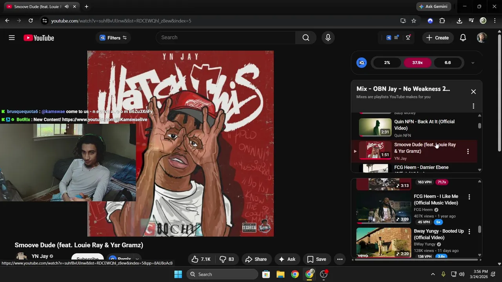Expand the vidIQ stats bar chevron
The image size is (502, 282).
[473, 63]
